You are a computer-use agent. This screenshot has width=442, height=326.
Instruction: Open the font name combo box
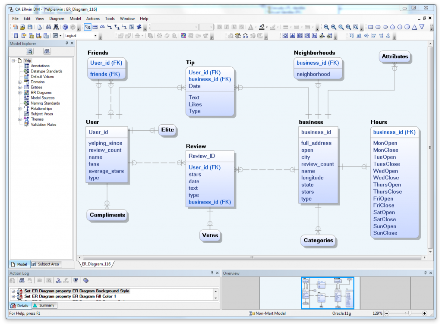(x=174, y=27)
